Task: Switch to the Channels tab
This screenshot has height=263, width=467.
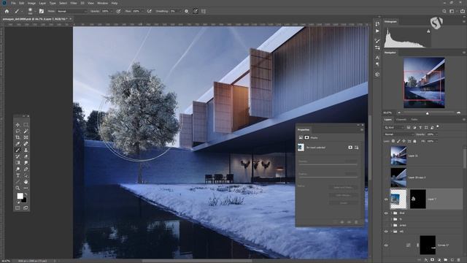Action: pyautogui.click(x=401, y=120)
